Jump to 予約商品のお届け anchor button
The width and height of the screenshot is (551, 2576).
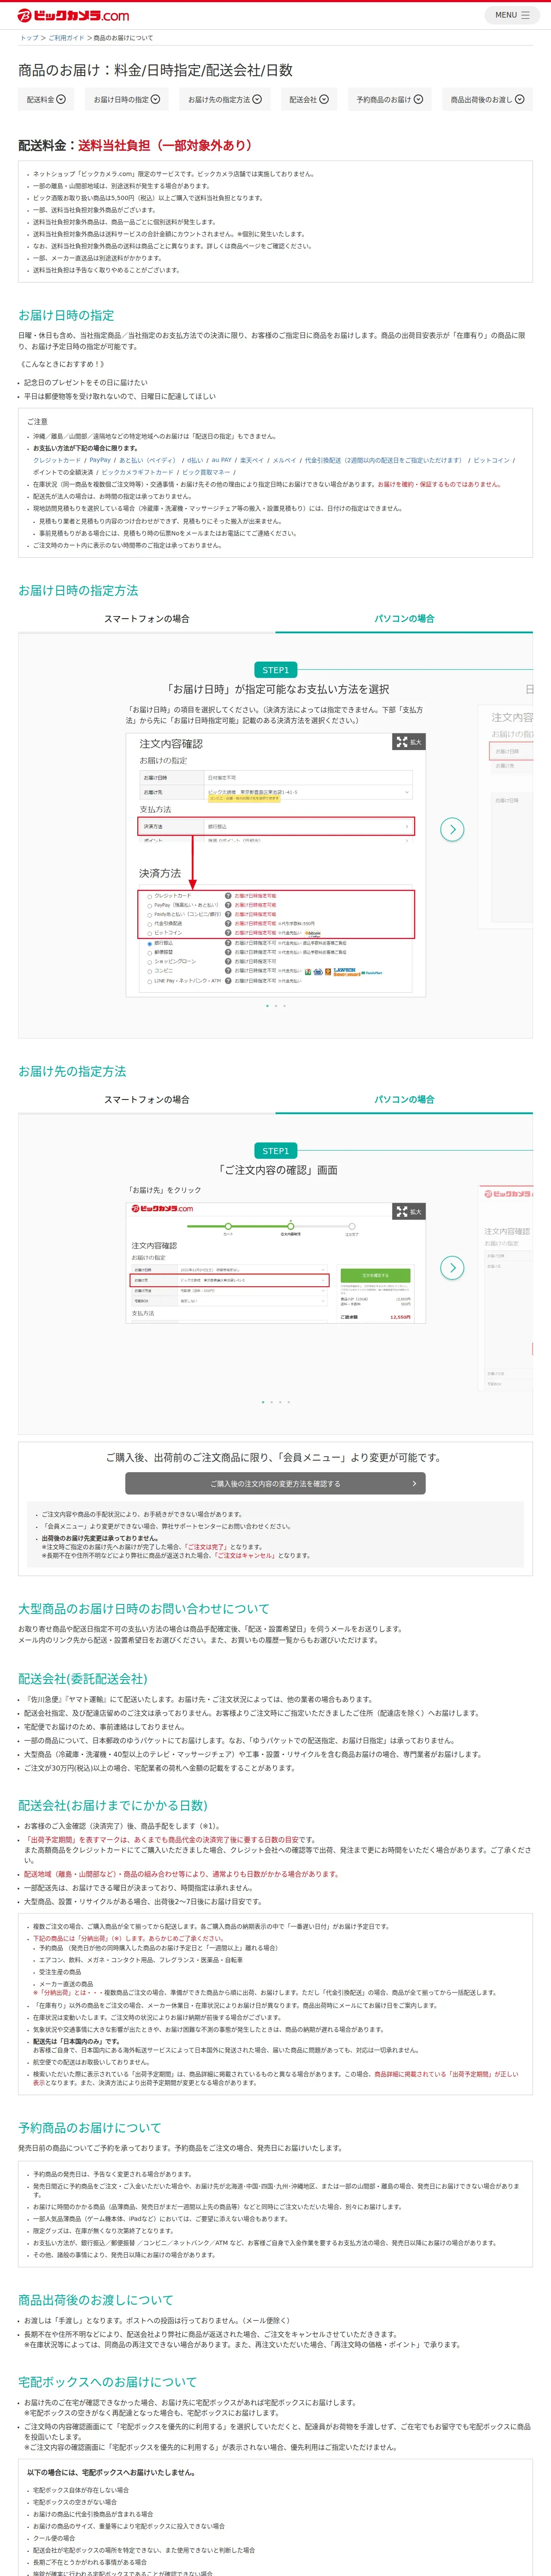click(x=390, y=100)
